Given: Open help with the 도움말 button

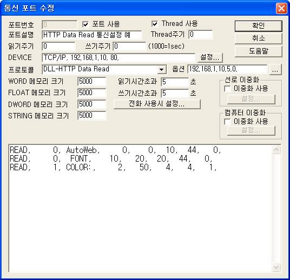Looking at the screenshot, I should point(259,51).
